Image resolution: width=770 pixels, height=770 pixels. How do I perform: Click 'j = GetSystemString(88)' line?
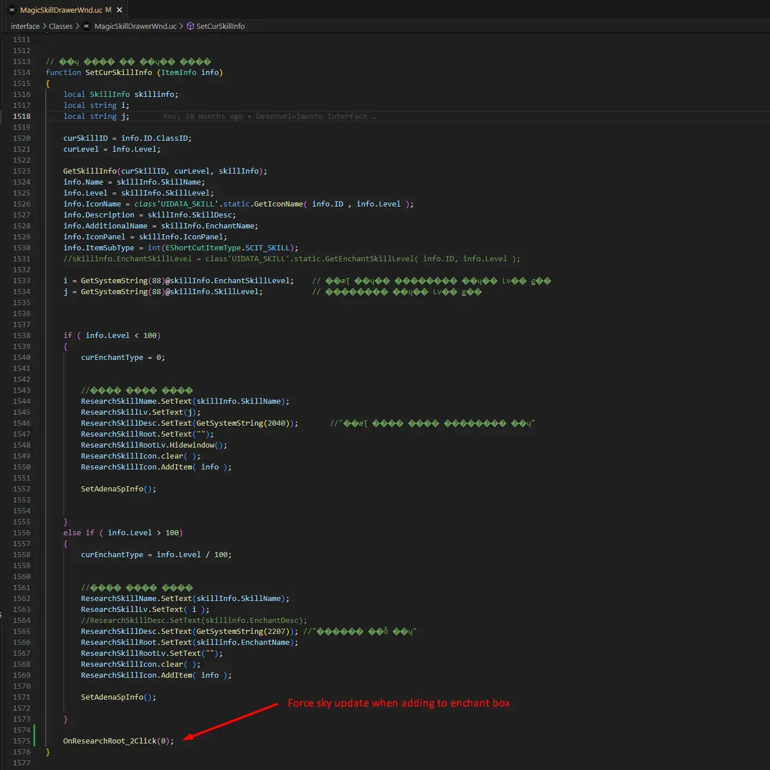[163, 291]
